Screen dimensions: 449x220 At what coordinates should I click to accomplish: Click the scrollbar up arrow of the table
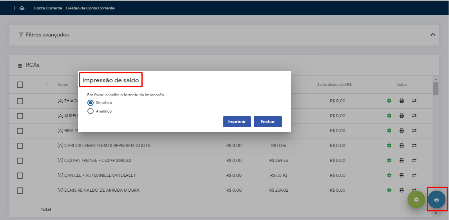[436, 79]
